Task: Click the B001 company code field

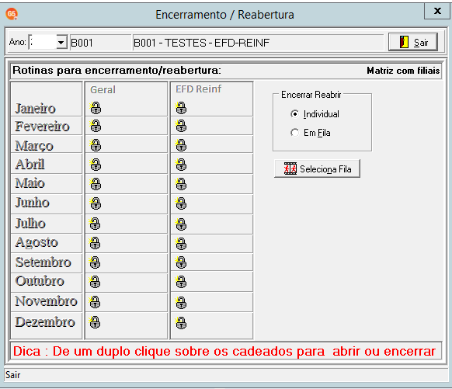Action: pyautogui.click(x=101, y=43)
